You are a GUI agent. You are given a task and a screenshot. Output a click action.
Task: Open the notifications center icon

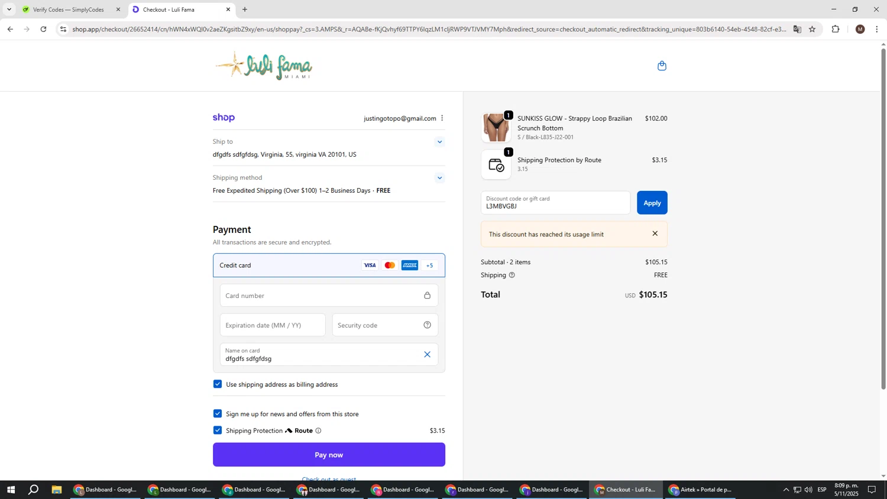[x=872, y=490]
